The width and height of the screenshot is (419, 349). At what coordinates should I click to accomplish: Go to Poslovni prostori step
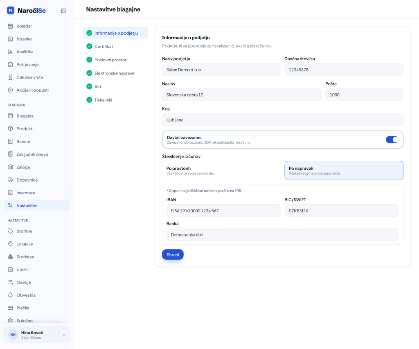(115, 60)
